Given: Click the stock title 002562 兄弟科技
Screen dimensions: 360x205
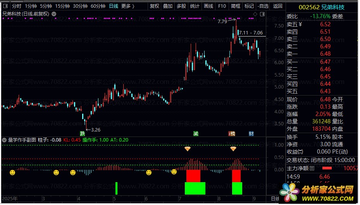Looking at the screenshot, I should point(321,7).
